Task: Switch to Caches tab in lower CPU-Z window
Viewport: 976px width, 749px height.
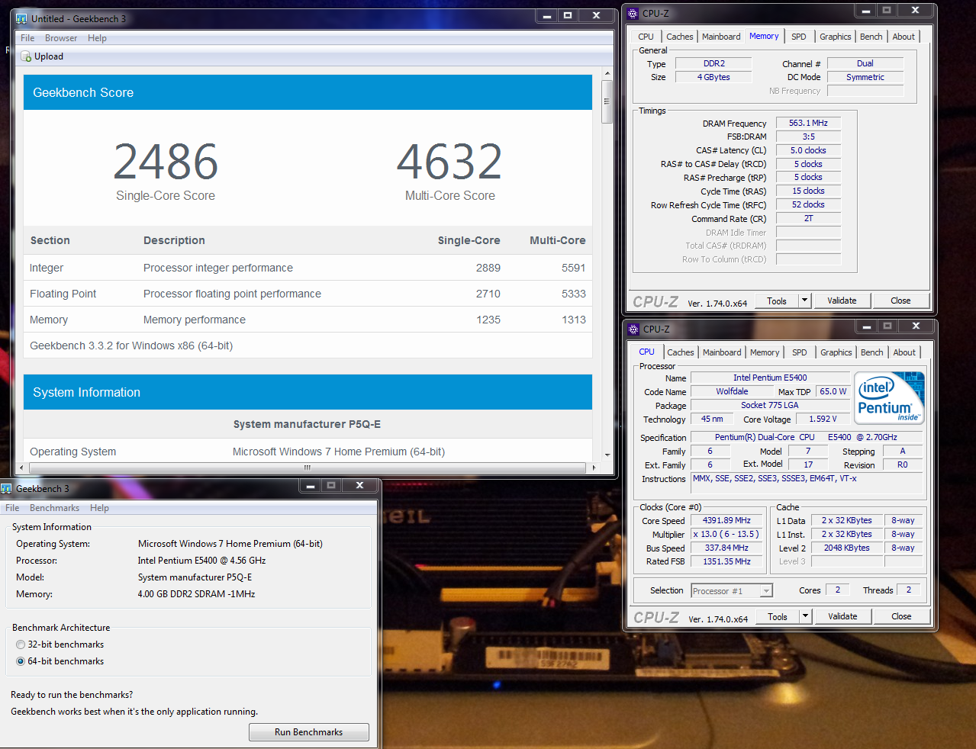Action: (680, 352)
